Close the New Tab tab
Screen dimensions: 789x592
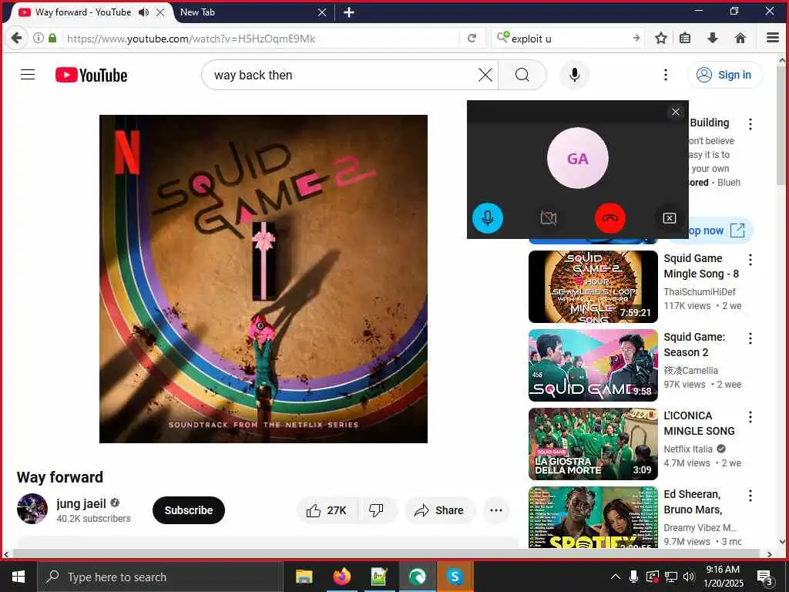323,12
